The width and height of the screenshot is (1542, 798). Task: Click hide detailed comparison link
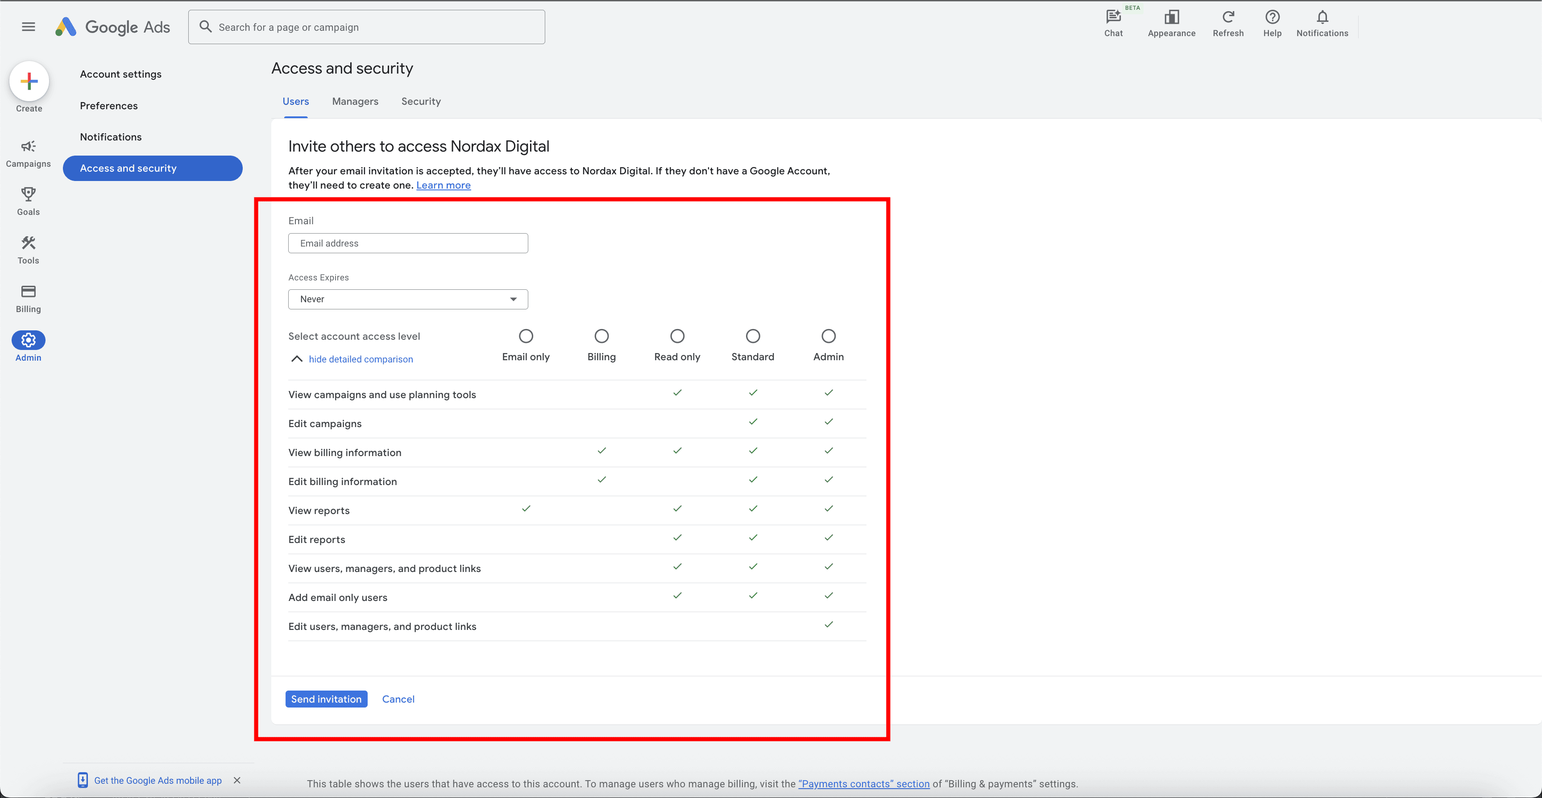click(361, 359)
